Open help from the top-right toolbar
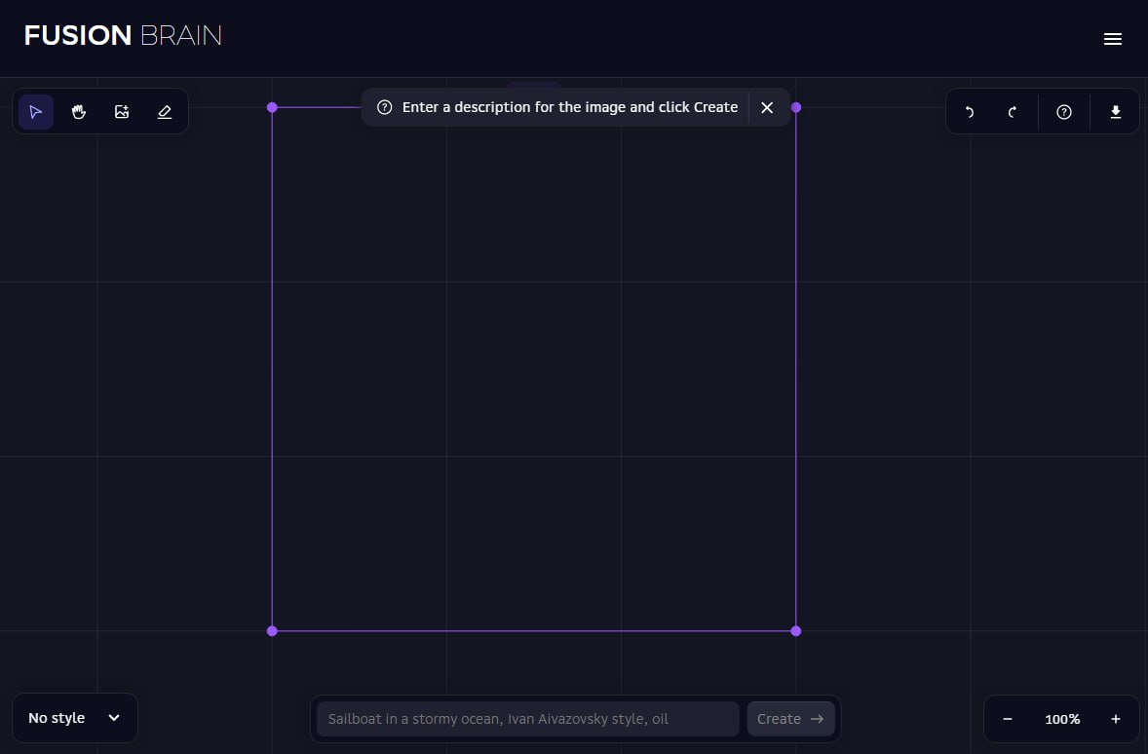Viewport: 1148px width, 754px height. click(x=1064, y=112)
